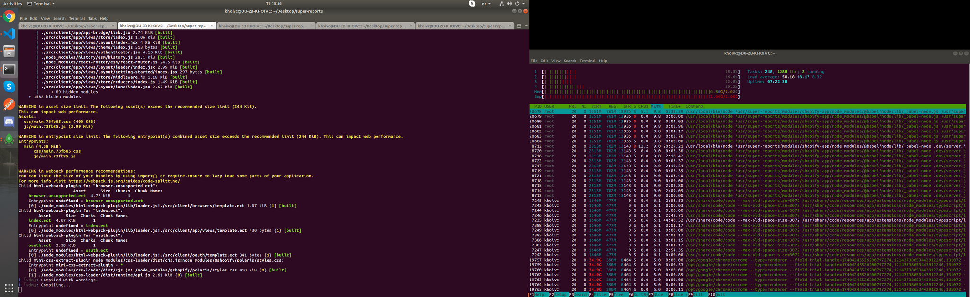The height and width of the screenshot is (297, 970).
Task: Open Discord from the dock
Action: [9, 122]
